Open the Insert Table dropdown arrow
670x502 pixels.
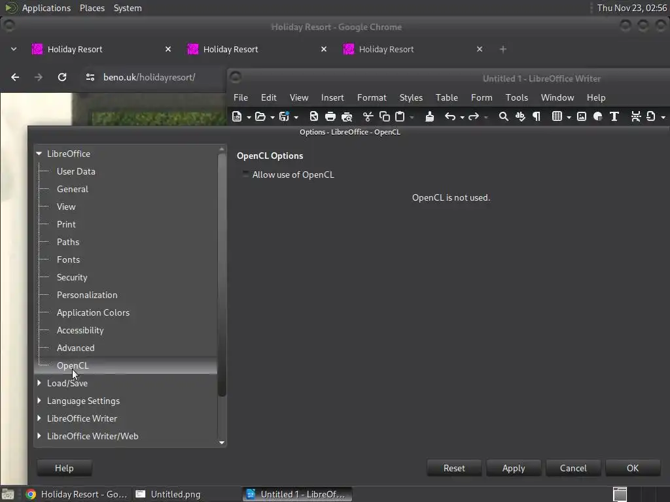coord(569,117)
